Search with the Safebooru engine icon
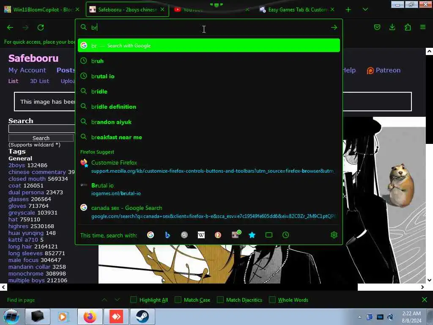Viewport: 433px width, 325px height. [236, 234]
